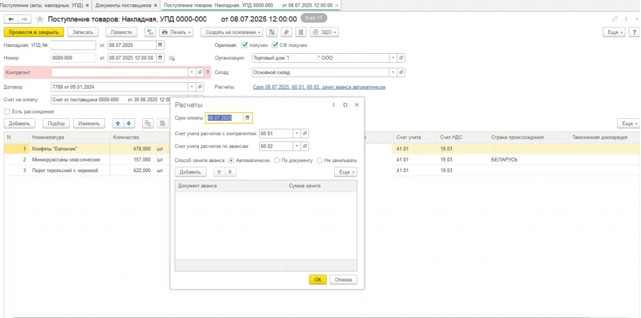Click the back navigation arrow
641x318 pixels.
pos(11,19)
